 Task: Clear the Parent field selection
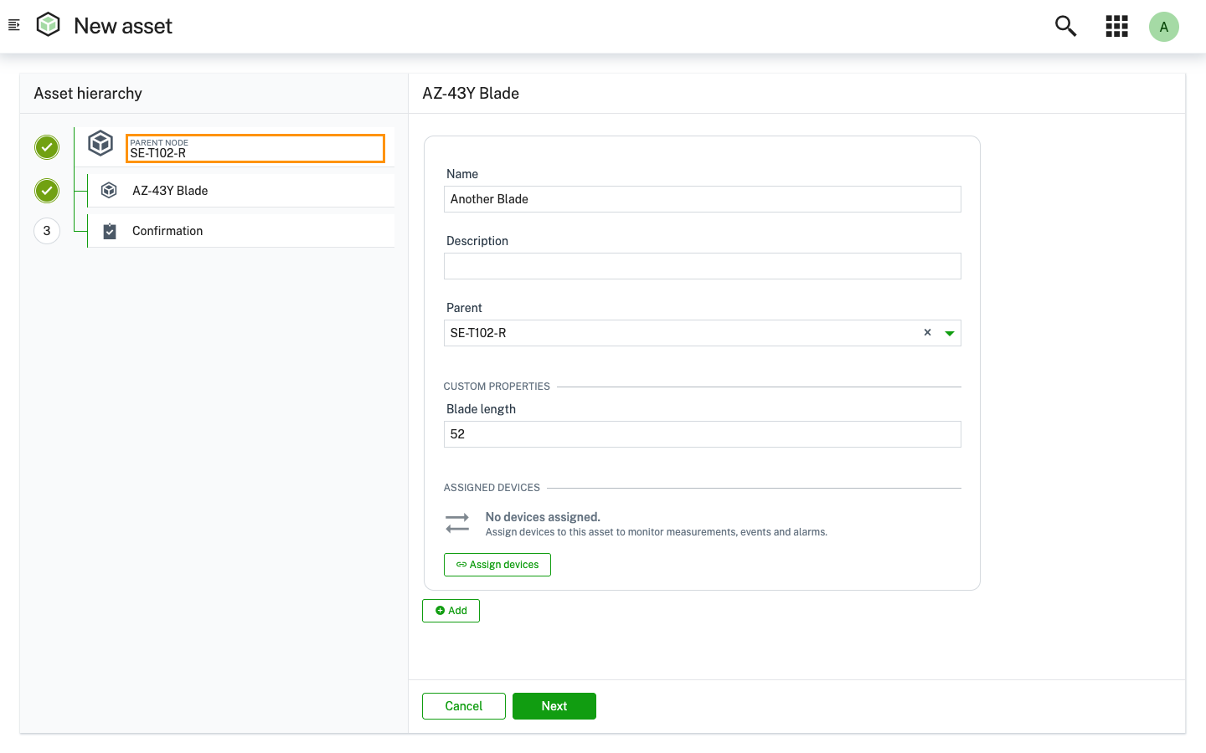(x=927, y=332)
